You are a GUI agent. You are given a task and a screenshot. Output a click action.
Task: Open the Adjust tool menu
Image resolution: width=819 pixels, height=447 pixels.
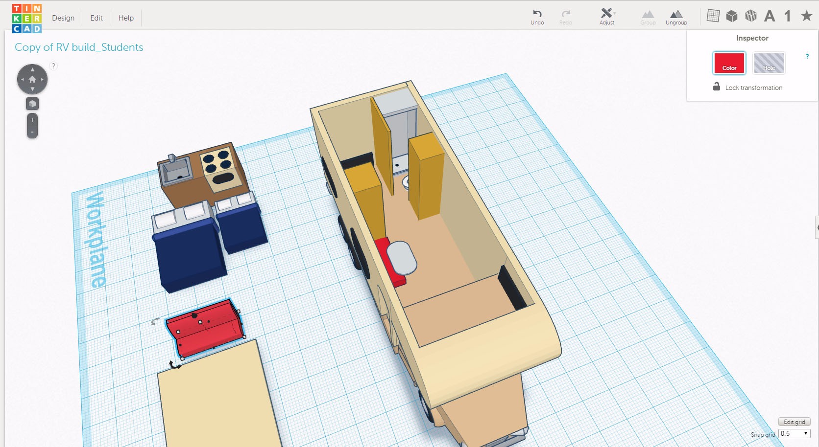(x=607, y=17)
